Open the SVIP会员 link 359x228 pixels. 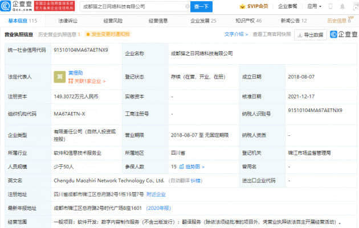coord(258,6)
